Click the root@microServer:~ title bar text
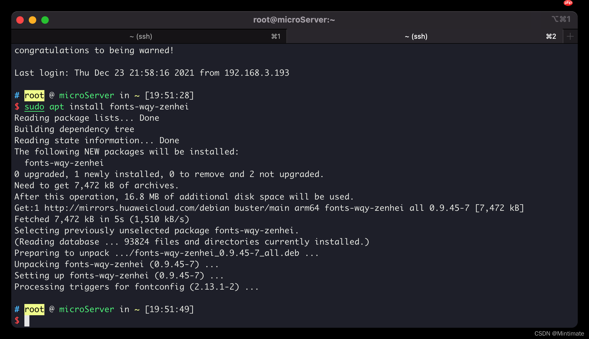This screenshot has width=589, height=339. (x=294, y=19)
